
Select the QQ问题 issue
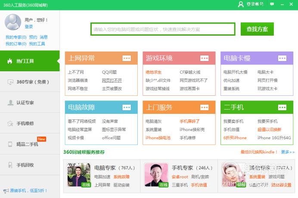tap(109, 72)
